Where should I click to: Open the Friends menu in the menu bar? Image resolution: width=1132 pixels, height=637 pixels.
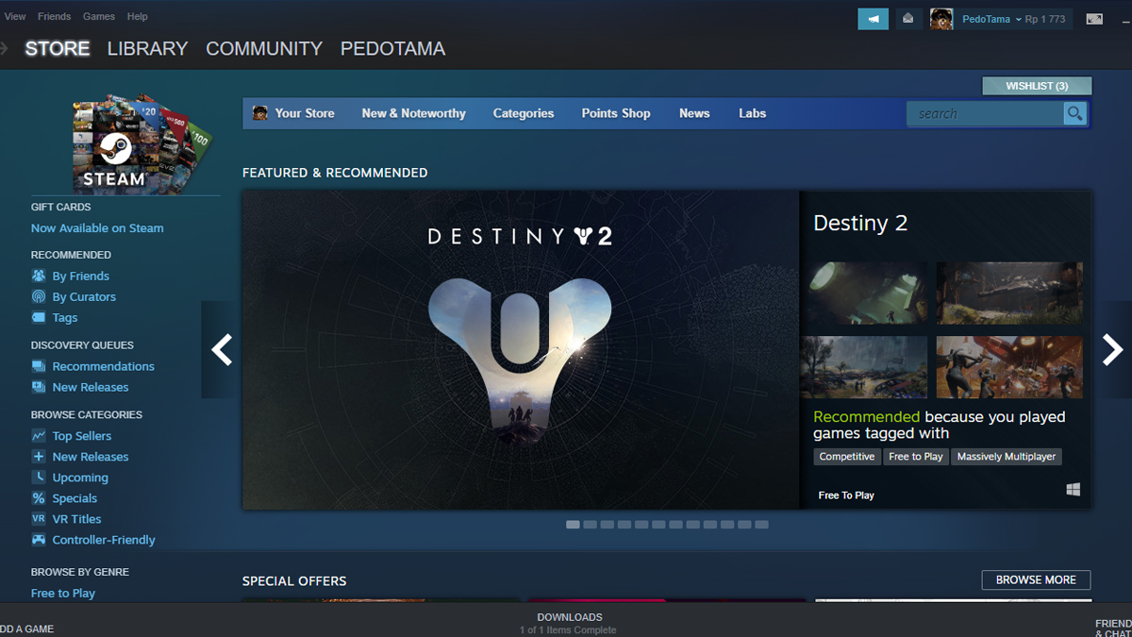54,16
